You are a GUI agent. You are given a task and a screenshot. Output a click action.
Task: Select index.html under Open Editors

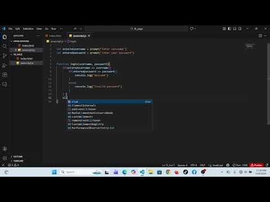pyautogui.click(x=26, y=45)
